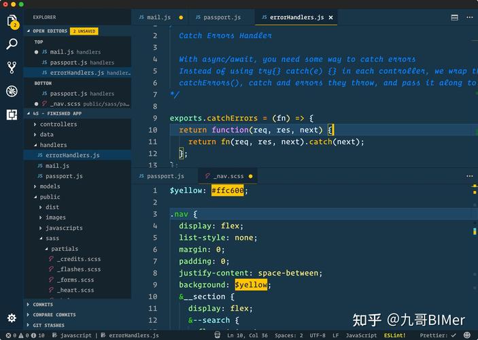Open _credits.scss file
This screenshot has width=478, height=340.
tap(78, 259)
